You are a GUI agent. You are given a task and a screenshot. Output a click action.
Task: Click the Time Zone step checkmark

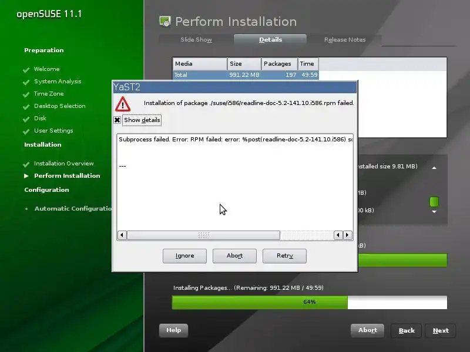(26, 94)
